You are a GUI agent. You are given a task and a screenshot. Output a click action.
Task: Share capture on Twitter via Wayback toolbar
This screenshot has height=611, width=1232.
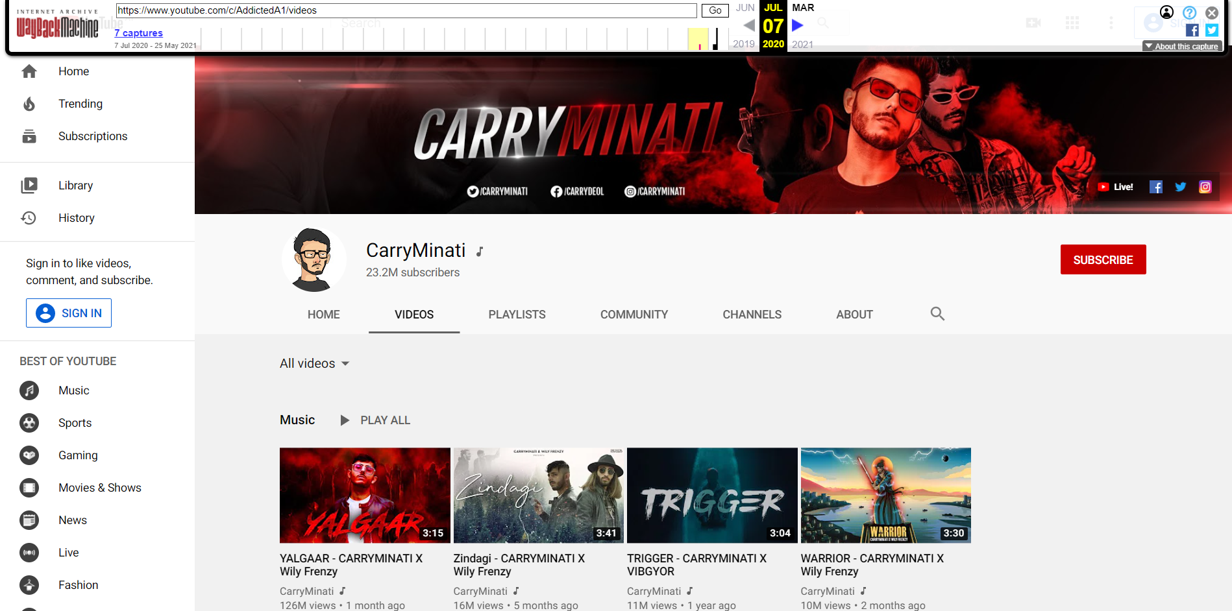coord(1212,30)
